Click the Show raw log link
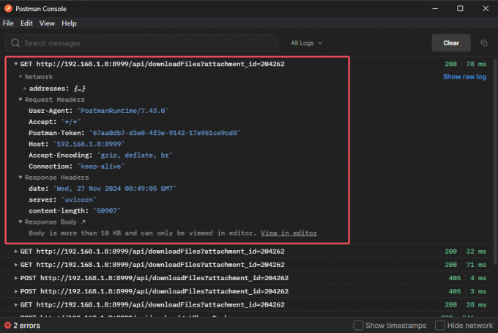498x333 pixels. pos(464,77)
